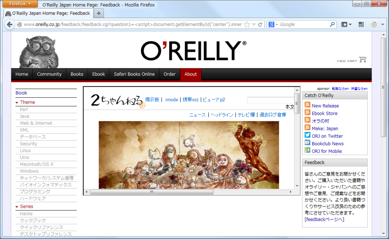The height and width of the screenshot is (239, 389).
Task: Open Safari Books Online navigation item
Action: click(134, 74)
